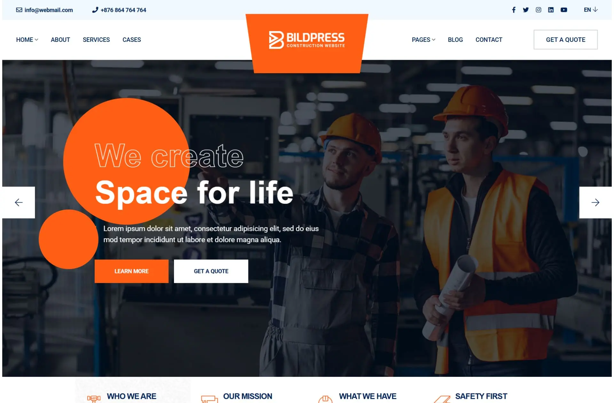The height and width of the screenshot is (403, 614).
Task: Click the Twitter social media icon
Action: click(525, 10)
